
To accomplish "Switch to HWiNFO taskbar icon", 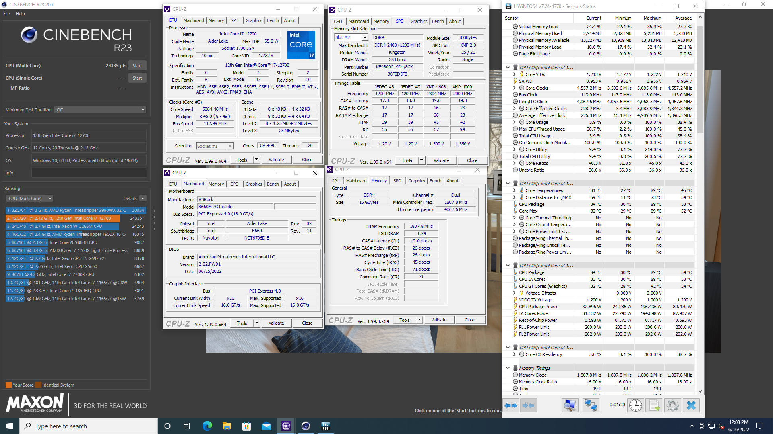I will coord(325,426).
